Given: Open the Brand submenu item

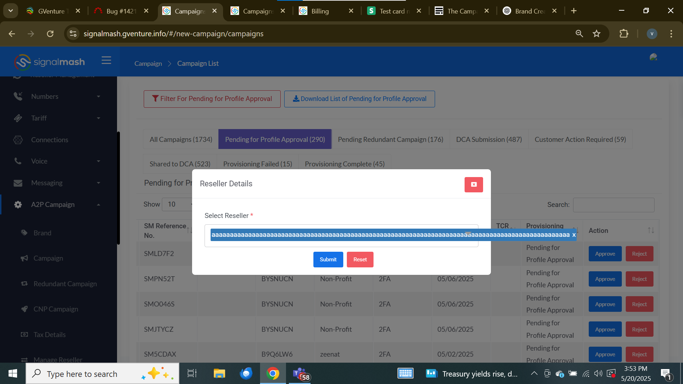Looking at the screenshot, I should coord(42,233).
